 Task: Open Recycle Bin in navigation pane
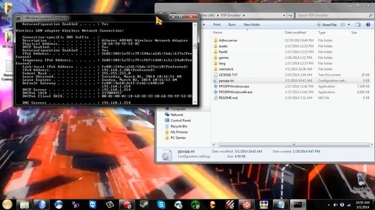click(x=179, y=126)
